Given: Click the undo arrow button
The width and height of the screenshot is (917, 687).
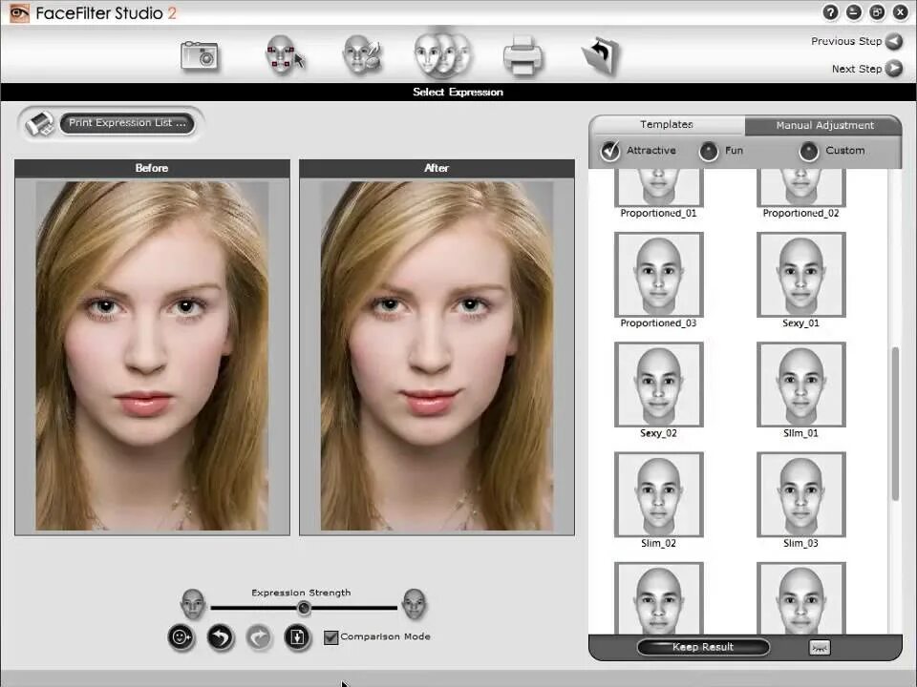Looking at the screenshot, I should [220, 637].
